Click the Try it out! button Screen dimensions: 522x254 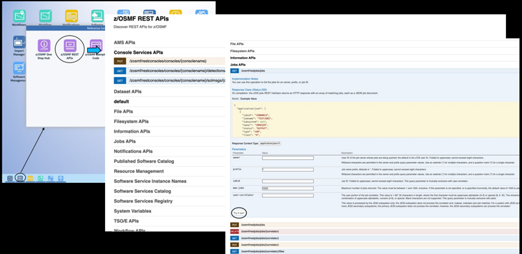point(238,213)
